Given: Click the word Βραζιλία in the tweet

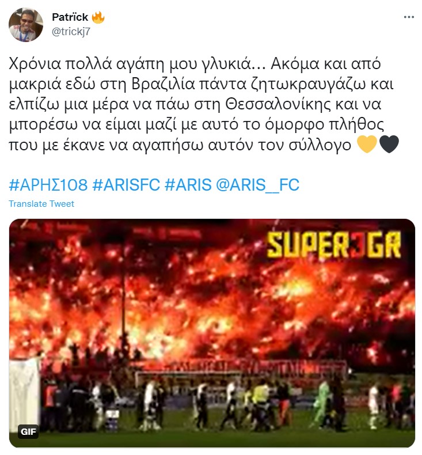Looking at the screenshot, I should click(164, 84).
